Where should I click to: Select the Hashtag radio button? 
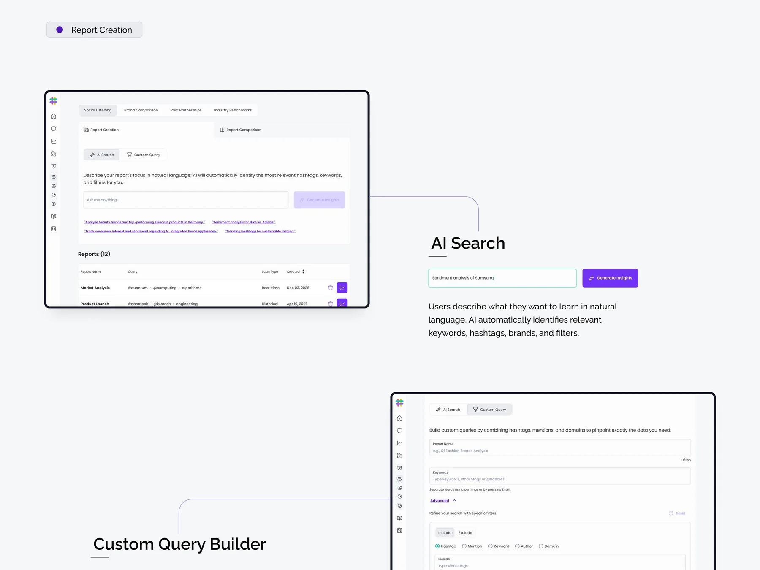point(437,546)
